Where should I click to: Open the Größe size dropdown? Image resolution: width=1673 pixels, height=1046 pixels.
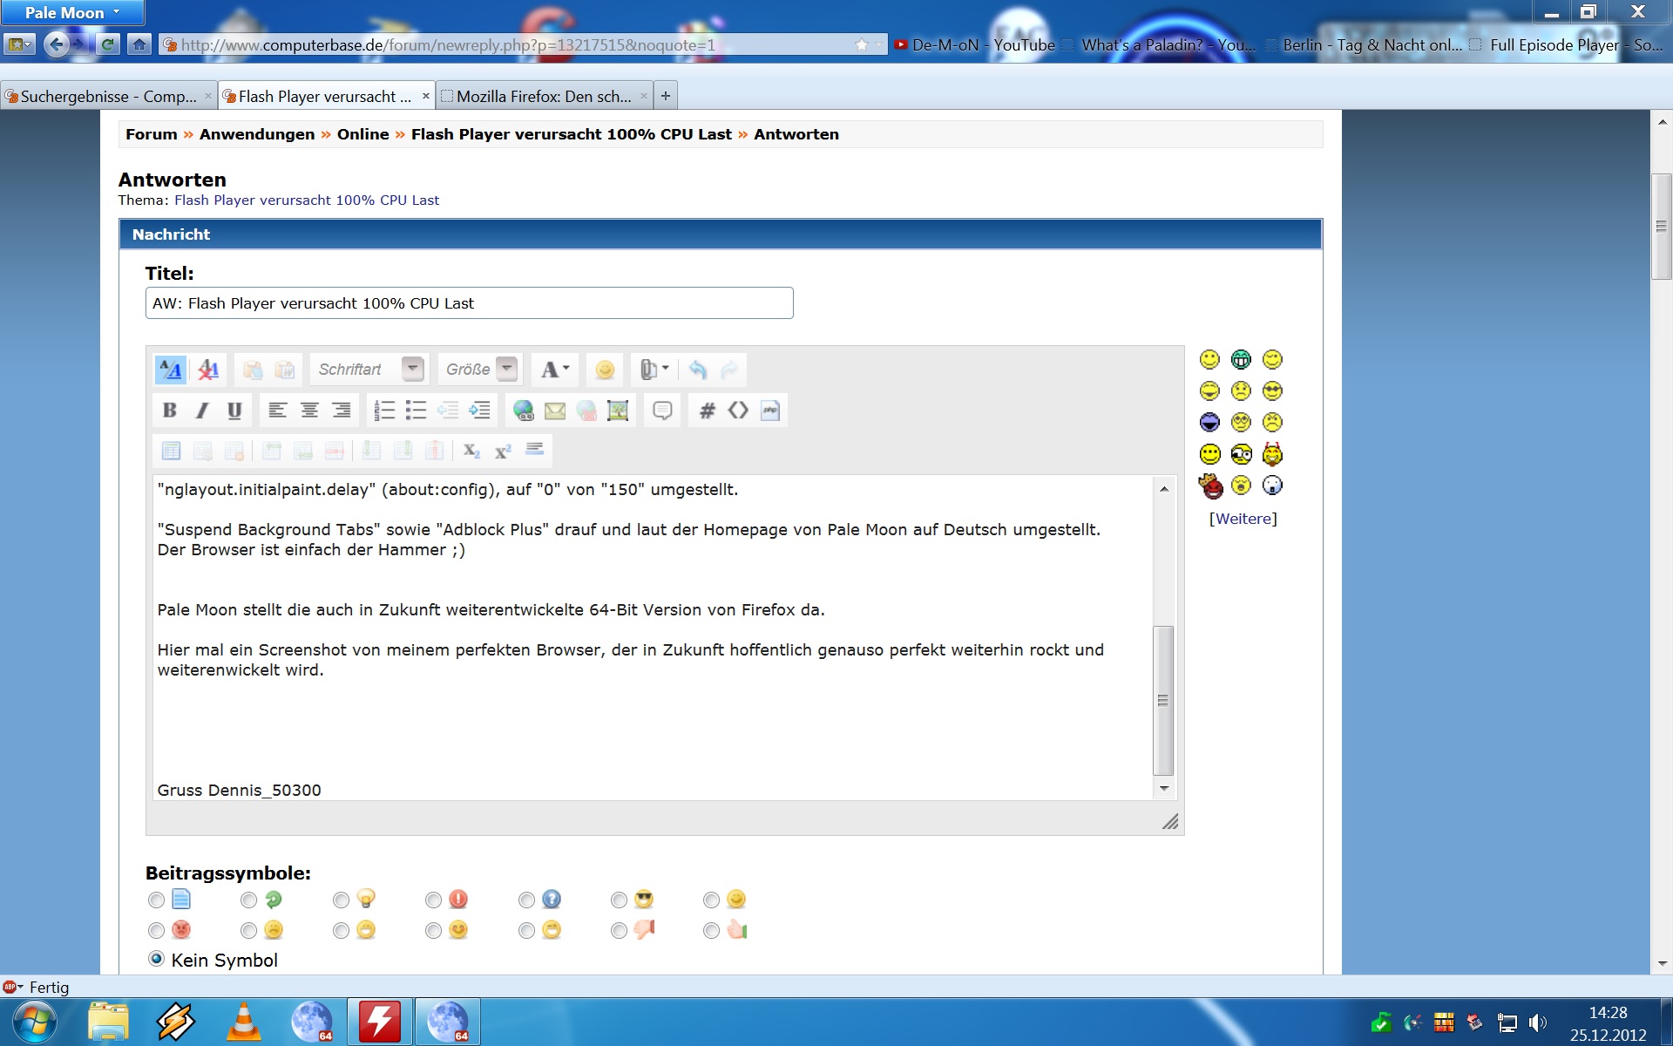coord(507,370)
